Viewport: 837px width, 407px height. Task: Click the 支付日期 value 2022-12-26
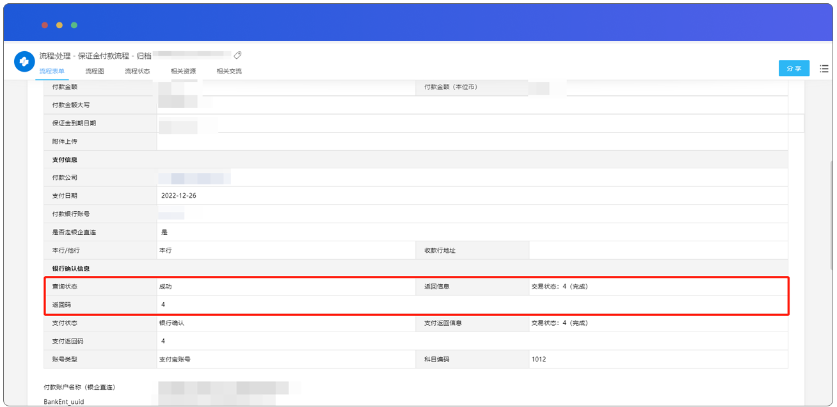179,196
